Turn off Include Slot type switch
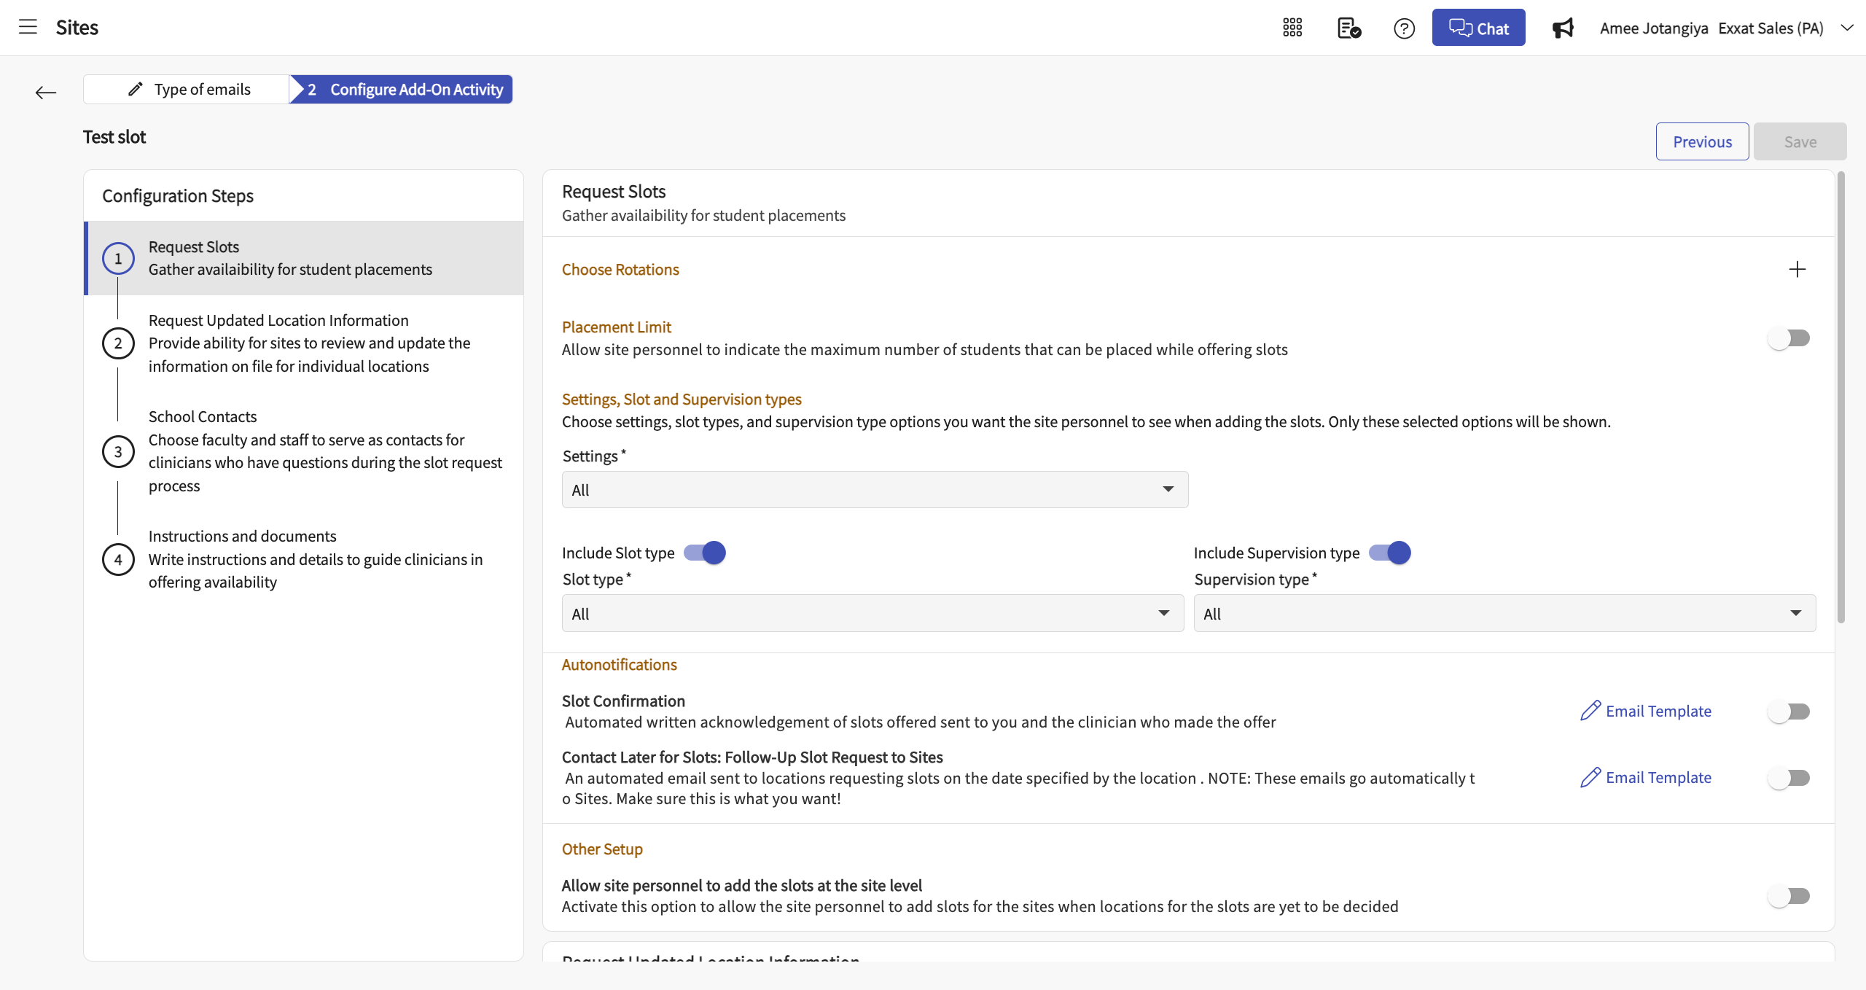The height and width of the screenshot is (990, 1866). click(x=705, y=553)
